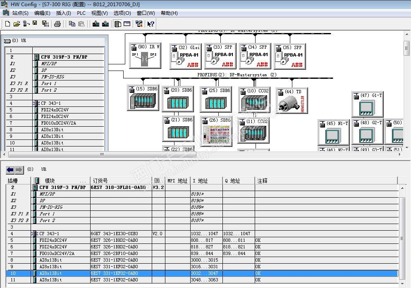The height and width of the screenshot is (288, 411).
Task: Click down arrow of detail table scrollbar
Action: coord(402,283)
